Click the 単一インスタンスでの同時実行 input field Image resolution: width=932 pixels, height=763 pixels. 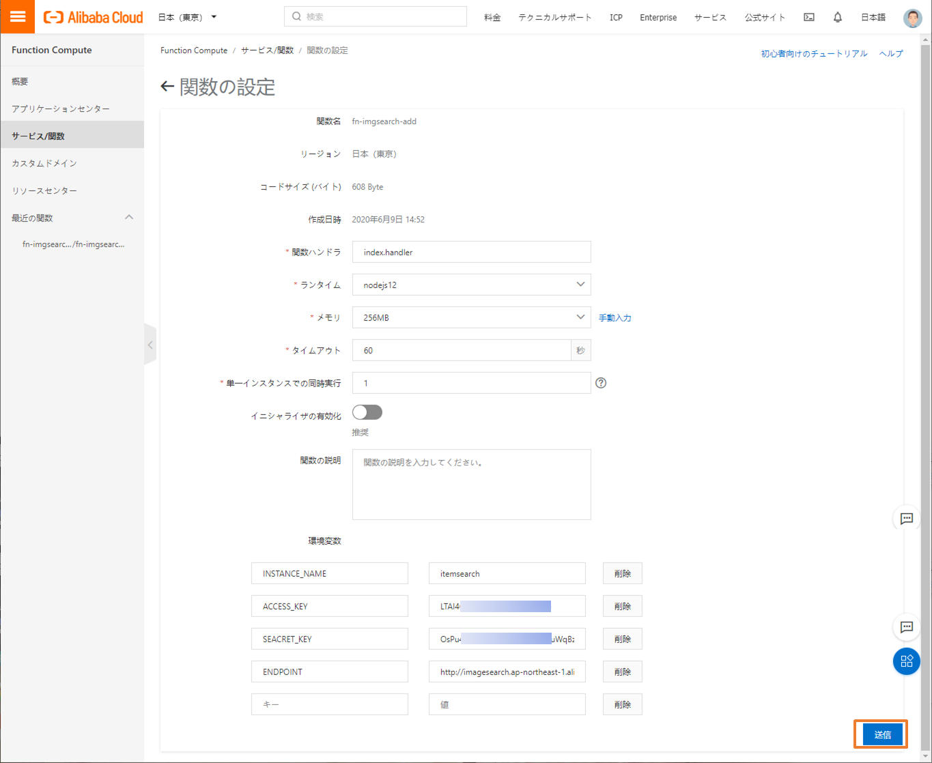pyautogui.click(x=472, y=383)
